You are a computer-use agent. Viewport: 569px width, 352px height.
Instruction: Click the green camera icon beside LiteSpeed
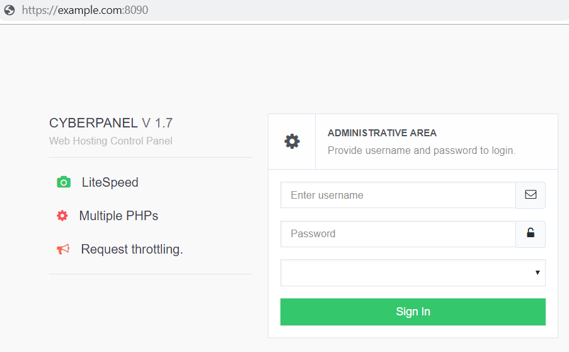[x=64, y=182]
